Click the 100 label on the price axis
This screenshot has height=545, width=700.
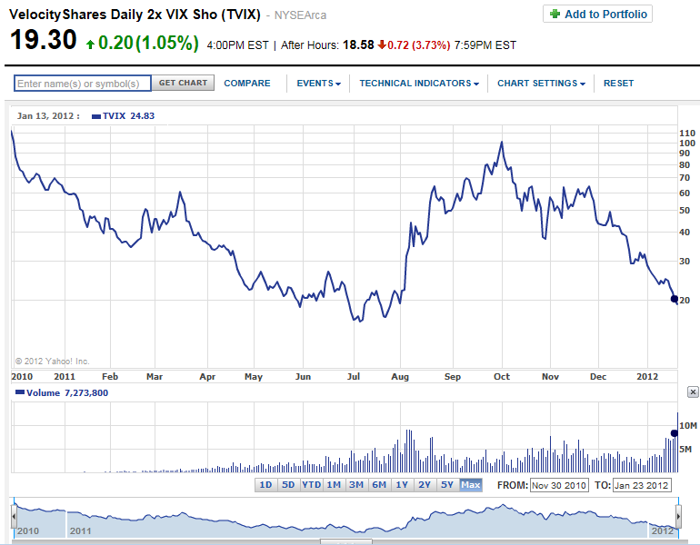(x=687, y=144)
